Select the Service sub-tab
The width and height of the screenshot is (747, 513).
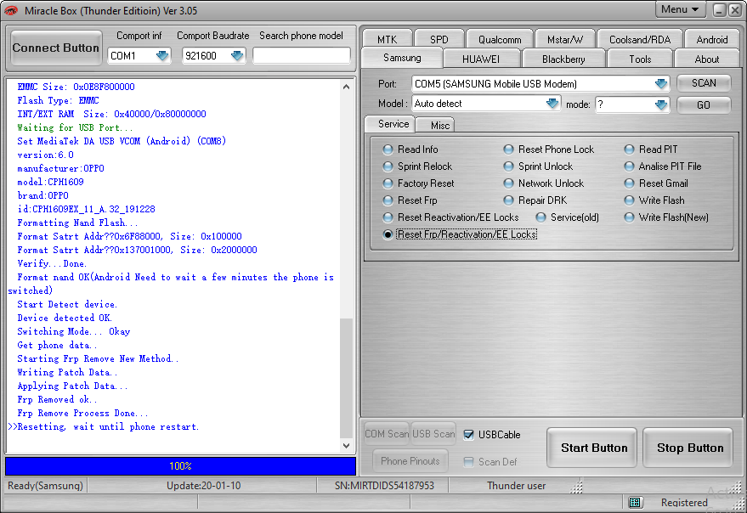[390, 124]
